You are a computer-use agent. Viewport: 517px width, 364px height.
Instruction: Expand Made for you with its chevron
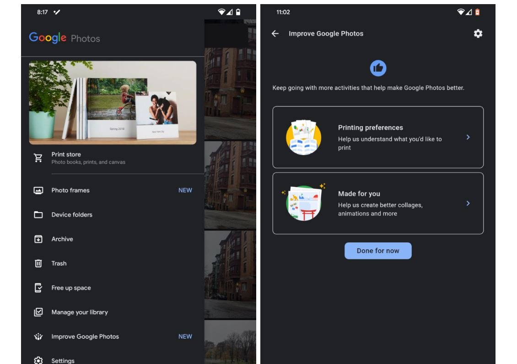point(468,203)
